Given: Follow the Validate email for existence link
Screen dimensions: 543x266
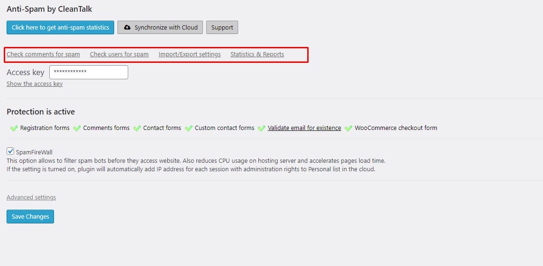Looking at the screenshot, I should [x=304, y=128].
